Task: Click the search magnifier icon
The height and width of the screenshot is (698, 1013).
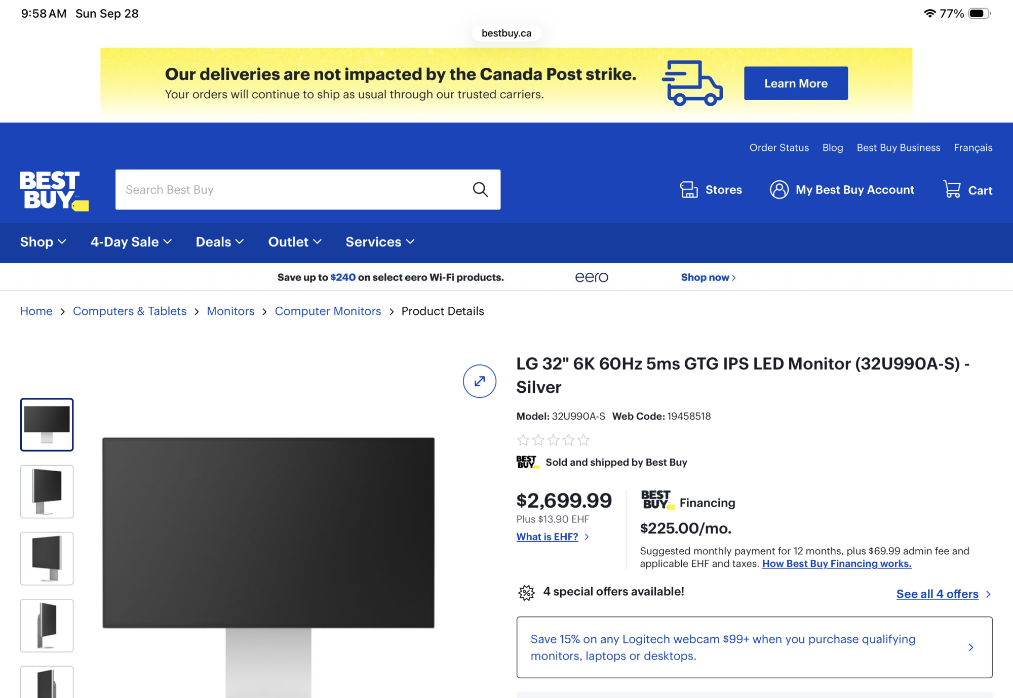Action: (x=480, y=190)
